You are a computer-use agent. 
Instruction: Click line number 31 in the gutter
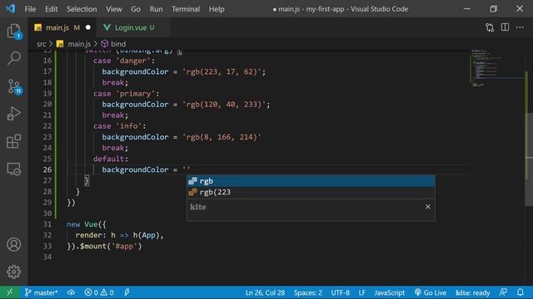[47, 224]
